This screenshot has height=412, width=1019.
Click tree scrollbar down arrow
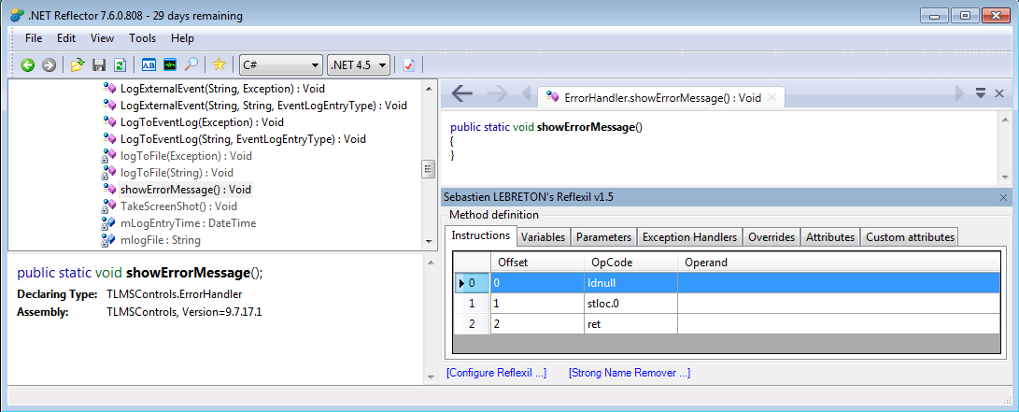click(x=428, y=242)
